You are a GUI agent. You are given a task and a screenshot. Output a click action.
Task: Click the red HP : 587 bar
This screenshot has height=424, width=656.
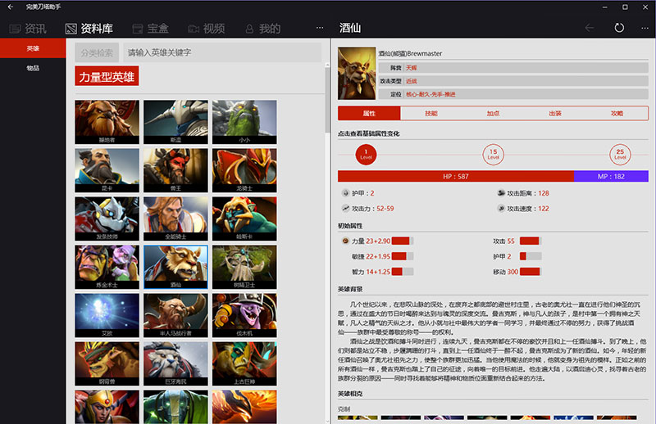456,176
